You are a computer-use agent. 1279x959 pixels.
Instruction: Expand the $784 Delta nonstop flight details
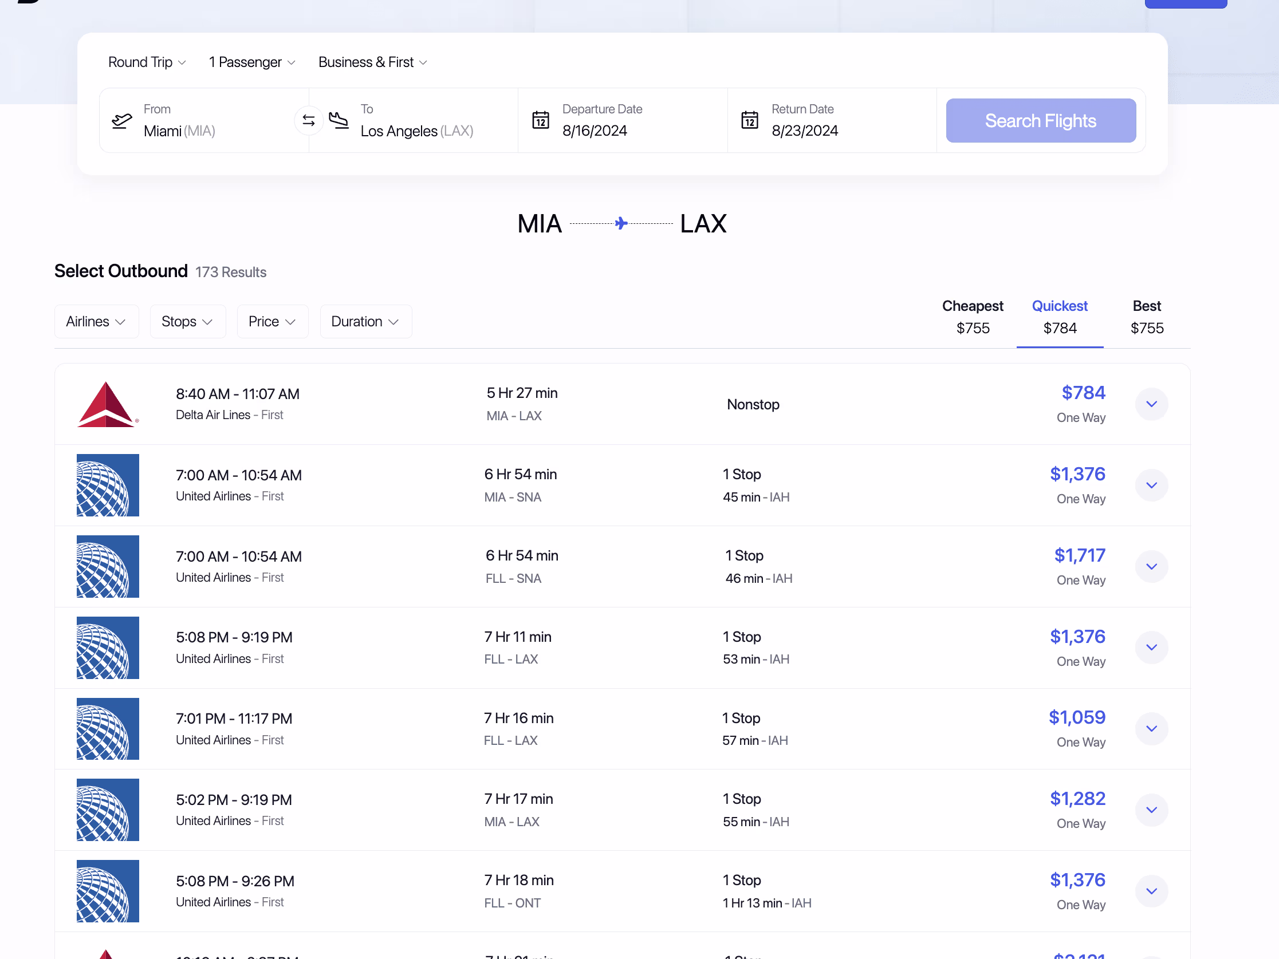[1151, 404]
